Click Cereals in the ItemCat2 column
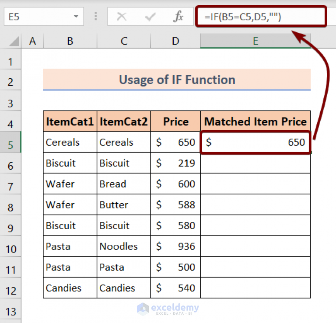 (124, 142)
